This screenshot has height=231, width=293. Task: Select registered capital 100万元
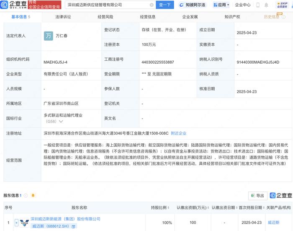tap(149, 44)
